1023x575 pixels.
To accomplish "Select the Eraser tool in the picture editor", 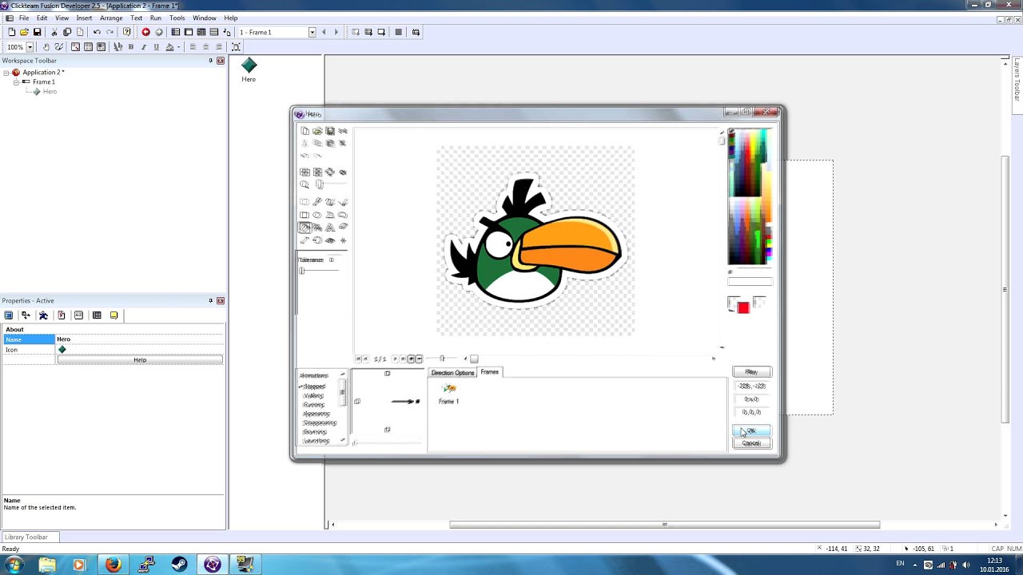I will click(x=343, y=228).
